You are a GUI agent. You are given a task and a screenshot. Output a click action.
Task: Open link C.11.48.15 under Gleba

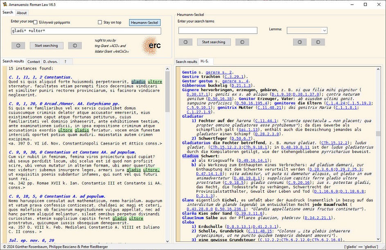[x=260, y=231]
